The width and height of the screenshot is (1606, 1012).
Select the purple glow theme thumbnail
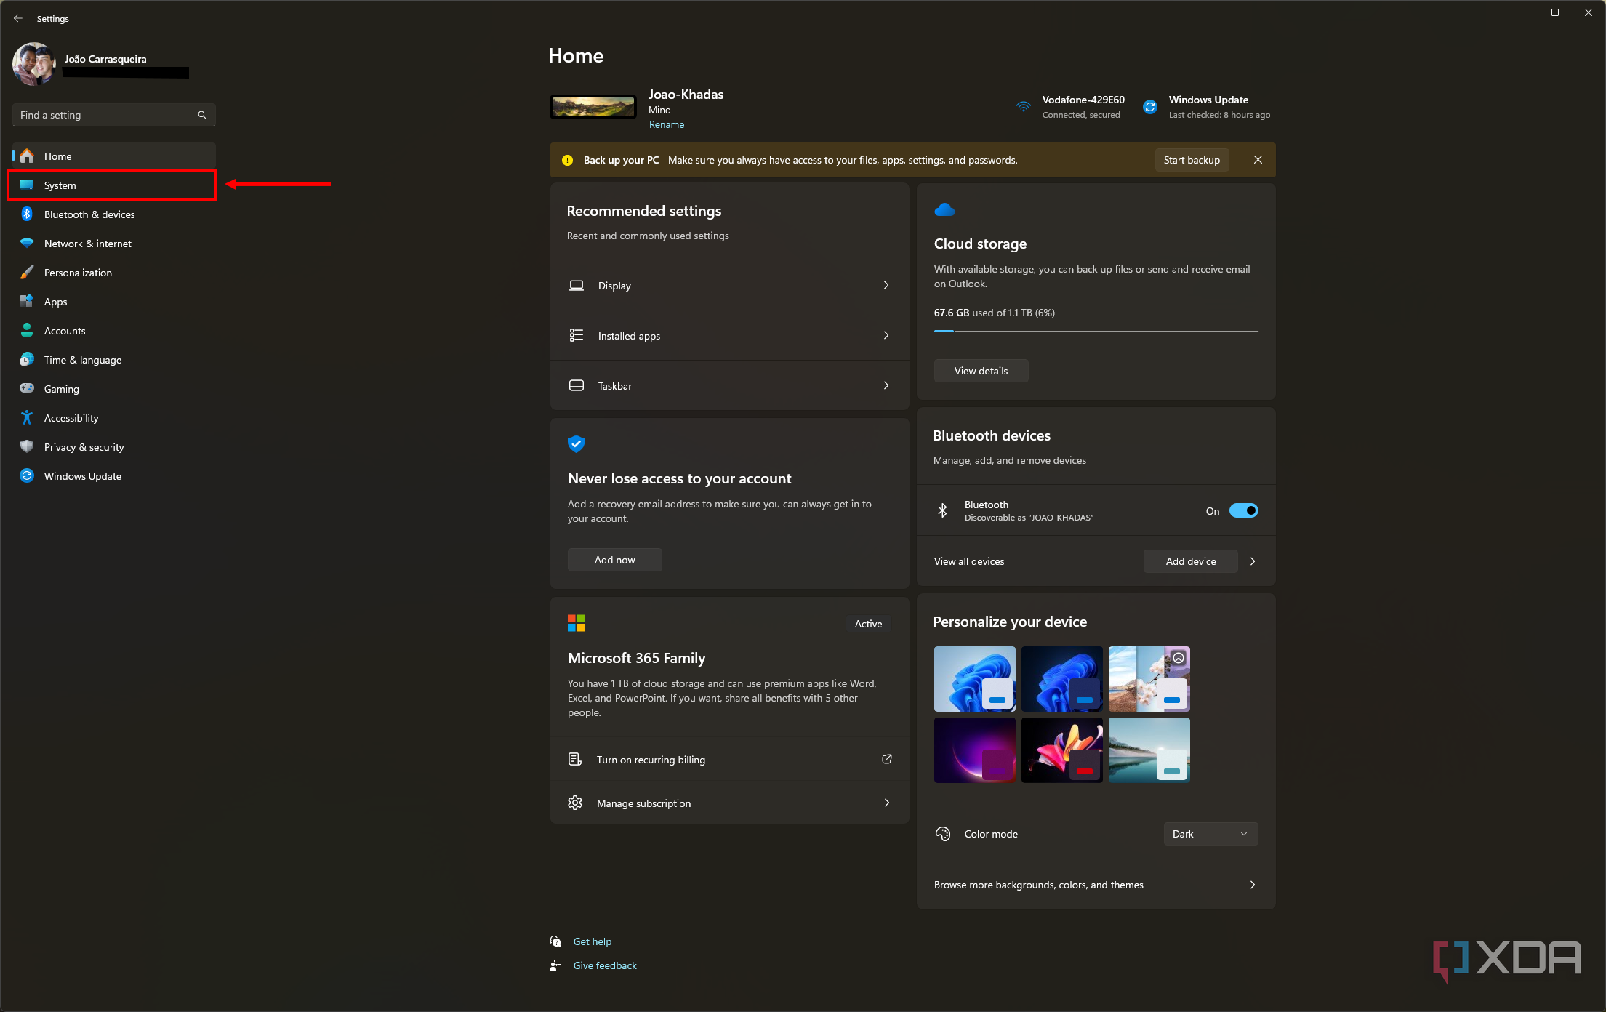coord(974,750)
